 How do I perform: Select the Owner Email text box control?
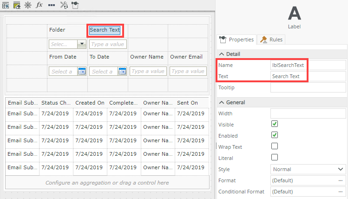coord(188,71)
